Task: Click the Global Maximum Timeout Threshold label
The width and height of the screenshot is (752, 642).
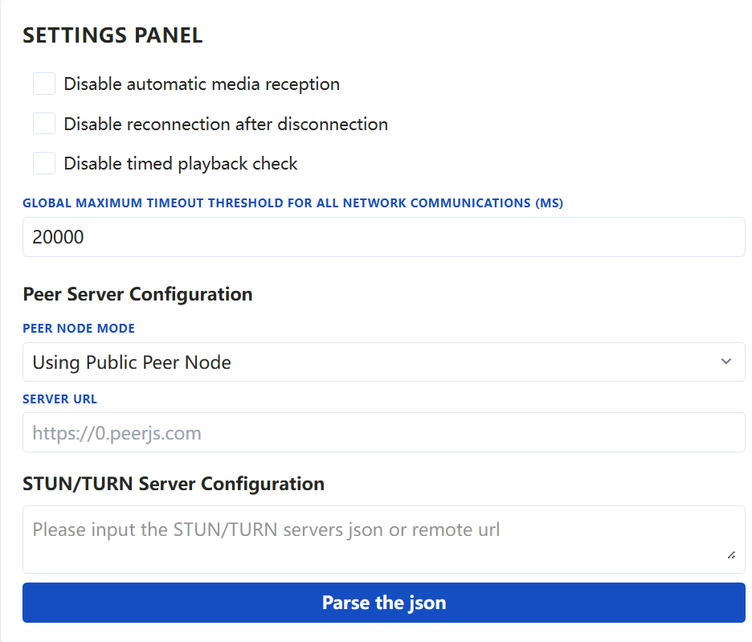Action: click(292, 203)
